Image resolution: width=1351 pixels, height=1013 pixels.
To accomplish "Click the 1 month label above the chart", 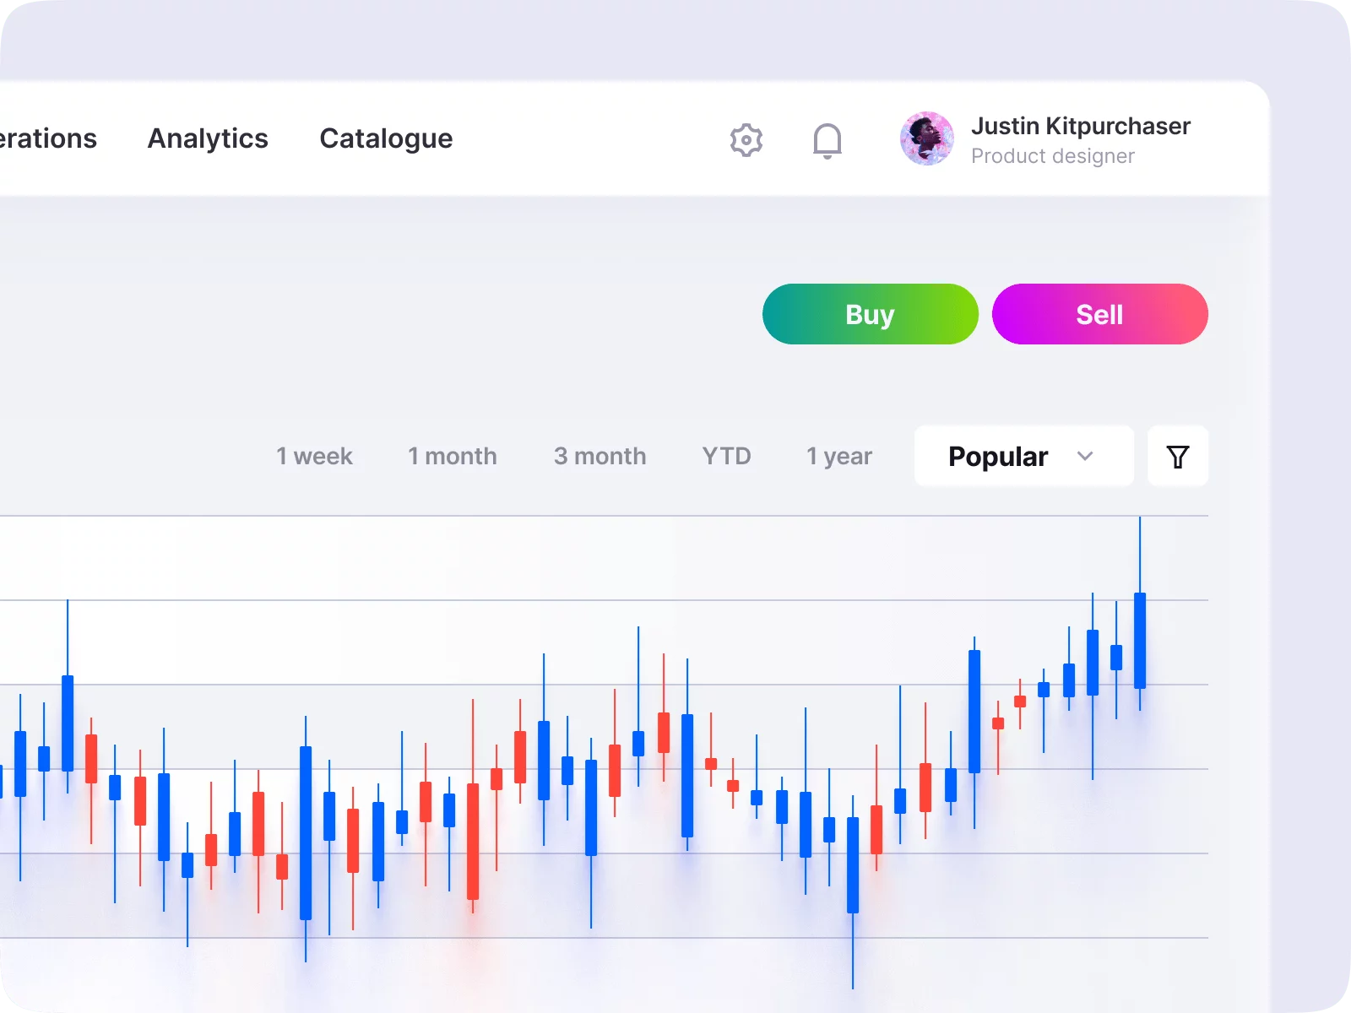I will [452, 456].
